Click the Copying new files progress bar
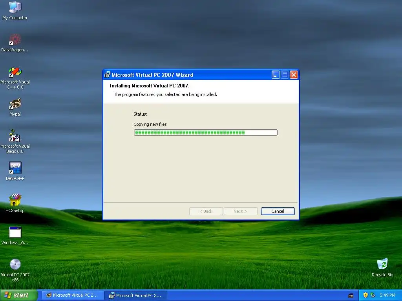This screenshot has width=402, height=301. [205, 132]
